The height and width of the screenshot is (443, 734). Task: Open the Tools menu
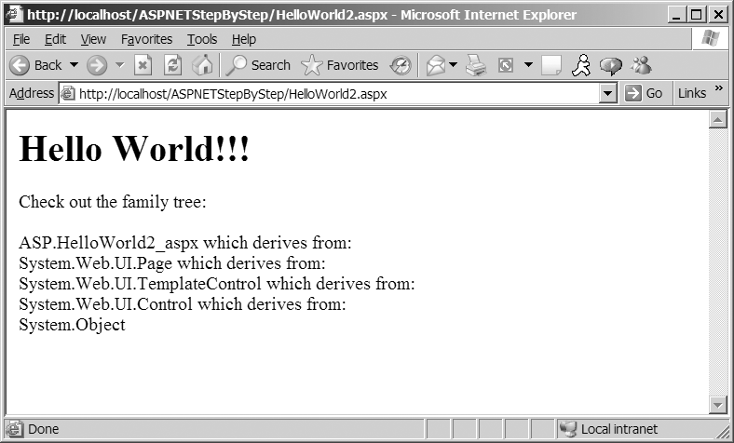coord(201,39)
